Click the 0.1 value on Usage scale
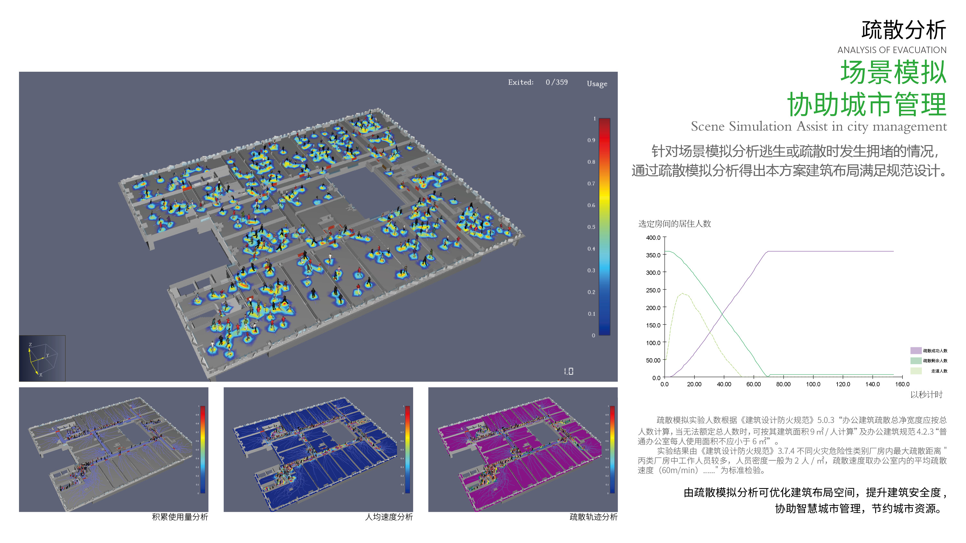966x543 pixels. click(591, 314)
